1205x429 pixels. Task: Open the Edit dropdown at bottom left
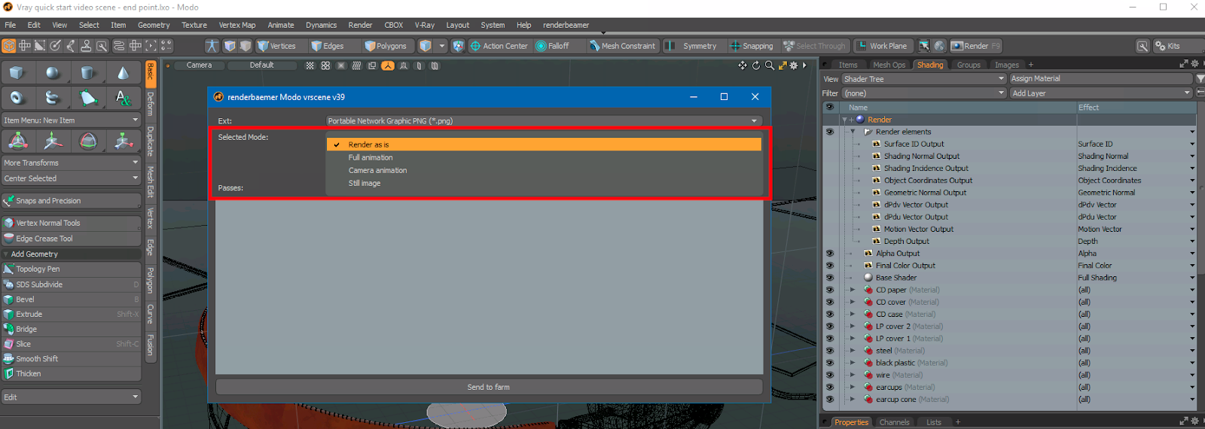pos(71,397)
